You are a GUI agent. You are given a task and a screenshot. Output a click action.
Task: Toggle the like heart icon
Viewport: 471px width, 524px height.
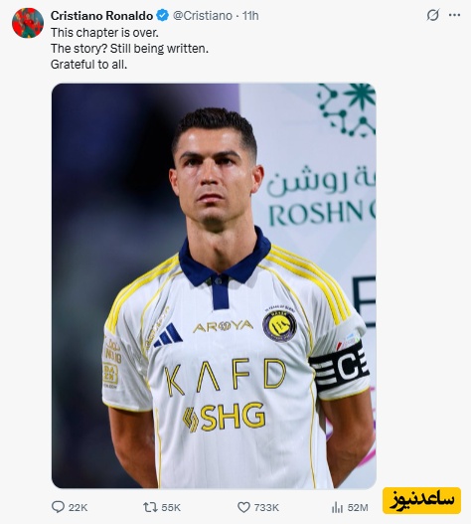point(243,507)
